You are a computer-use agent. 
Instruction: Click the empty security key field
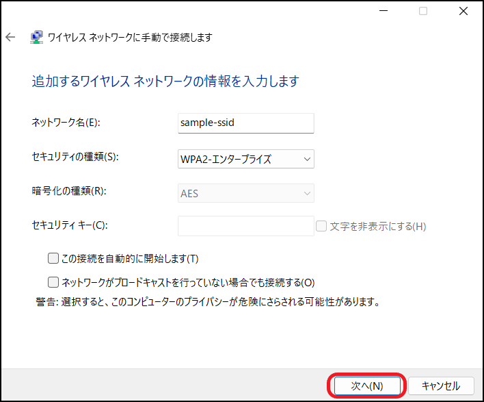pos(245,226)
